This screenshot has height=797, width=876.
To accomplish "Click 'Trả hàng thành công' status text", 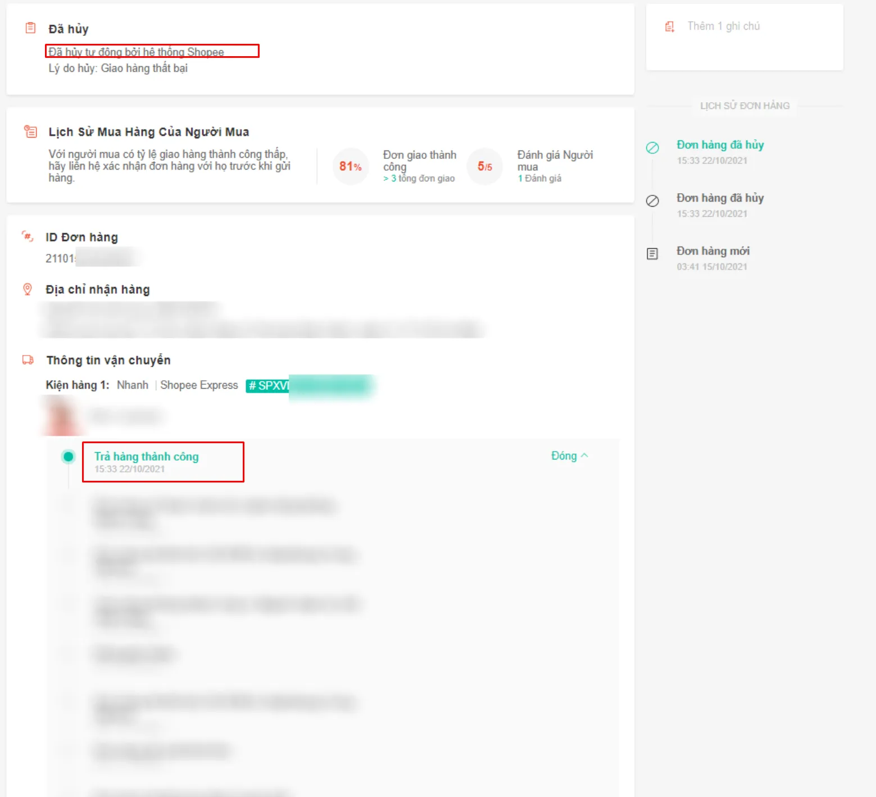I will pyautogui.click(x=147, y=457).
